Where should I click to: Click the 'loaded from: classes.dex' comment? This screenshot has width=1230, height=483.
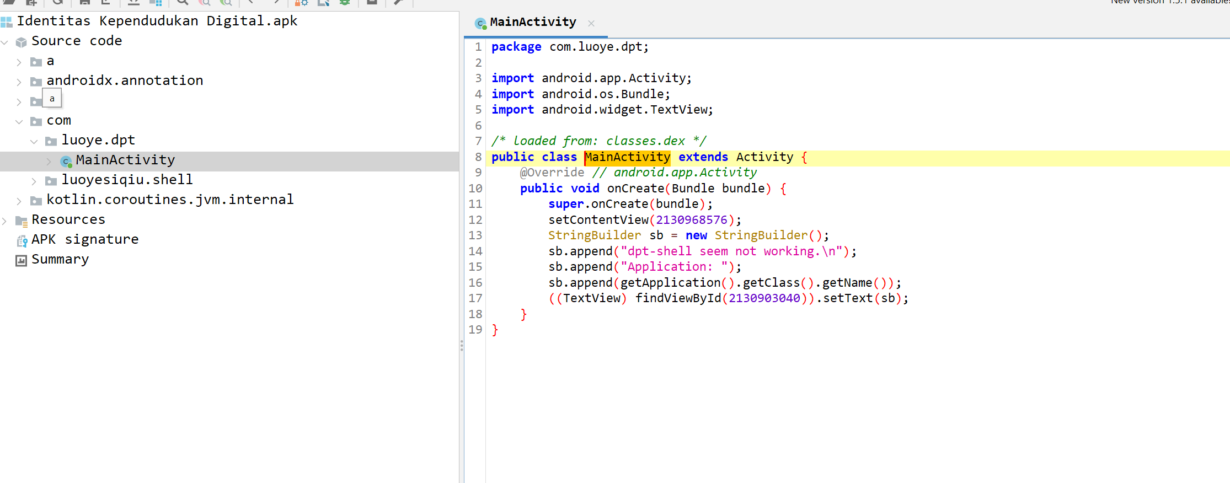coord(599,141)
